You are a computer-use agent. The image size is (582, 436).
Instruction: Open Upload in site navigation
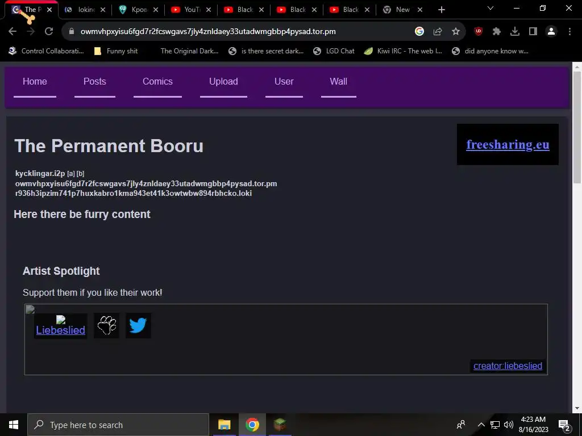pyautogui.click(x=223, y=82)
